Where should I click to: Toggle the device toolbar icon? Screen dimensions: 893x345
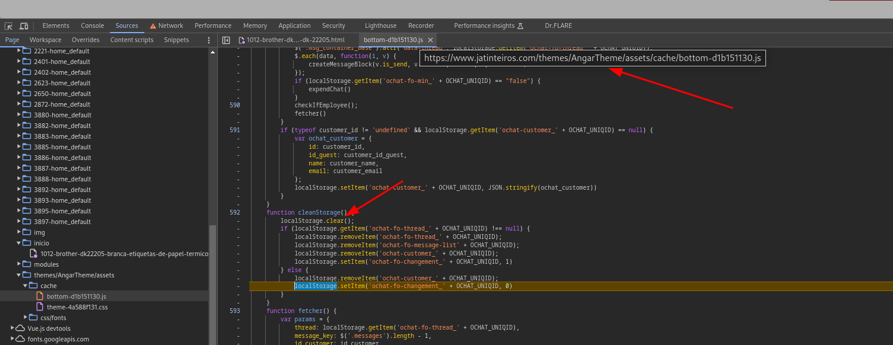point(24,26)
